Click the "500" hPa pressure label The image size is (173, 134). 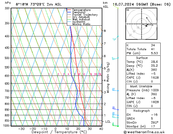coord(7,58)
